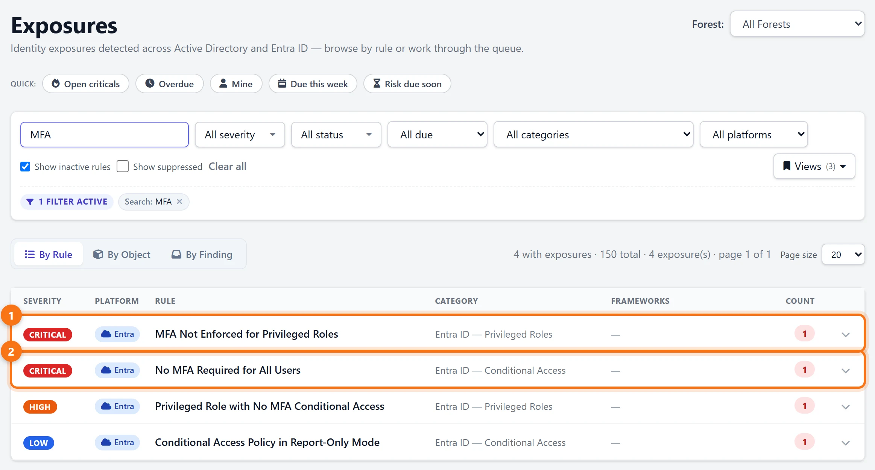Image resolution: width=875 pixels, height=470 pixels.
Task: Click CRITICAL badge on No MFA Required row
Action: (x=48, y=371)
